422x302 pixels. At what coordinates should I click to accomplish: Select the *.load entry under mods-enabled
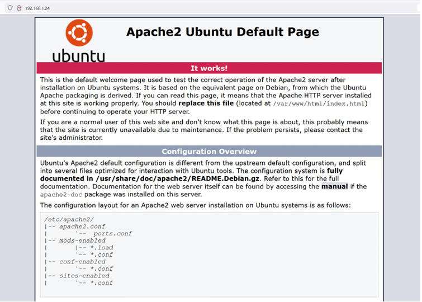pos(101,248)
